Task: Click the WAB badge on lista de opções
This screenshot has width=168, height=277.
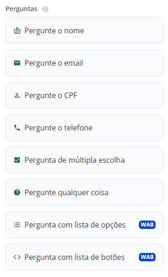Action: click(147, 225)
